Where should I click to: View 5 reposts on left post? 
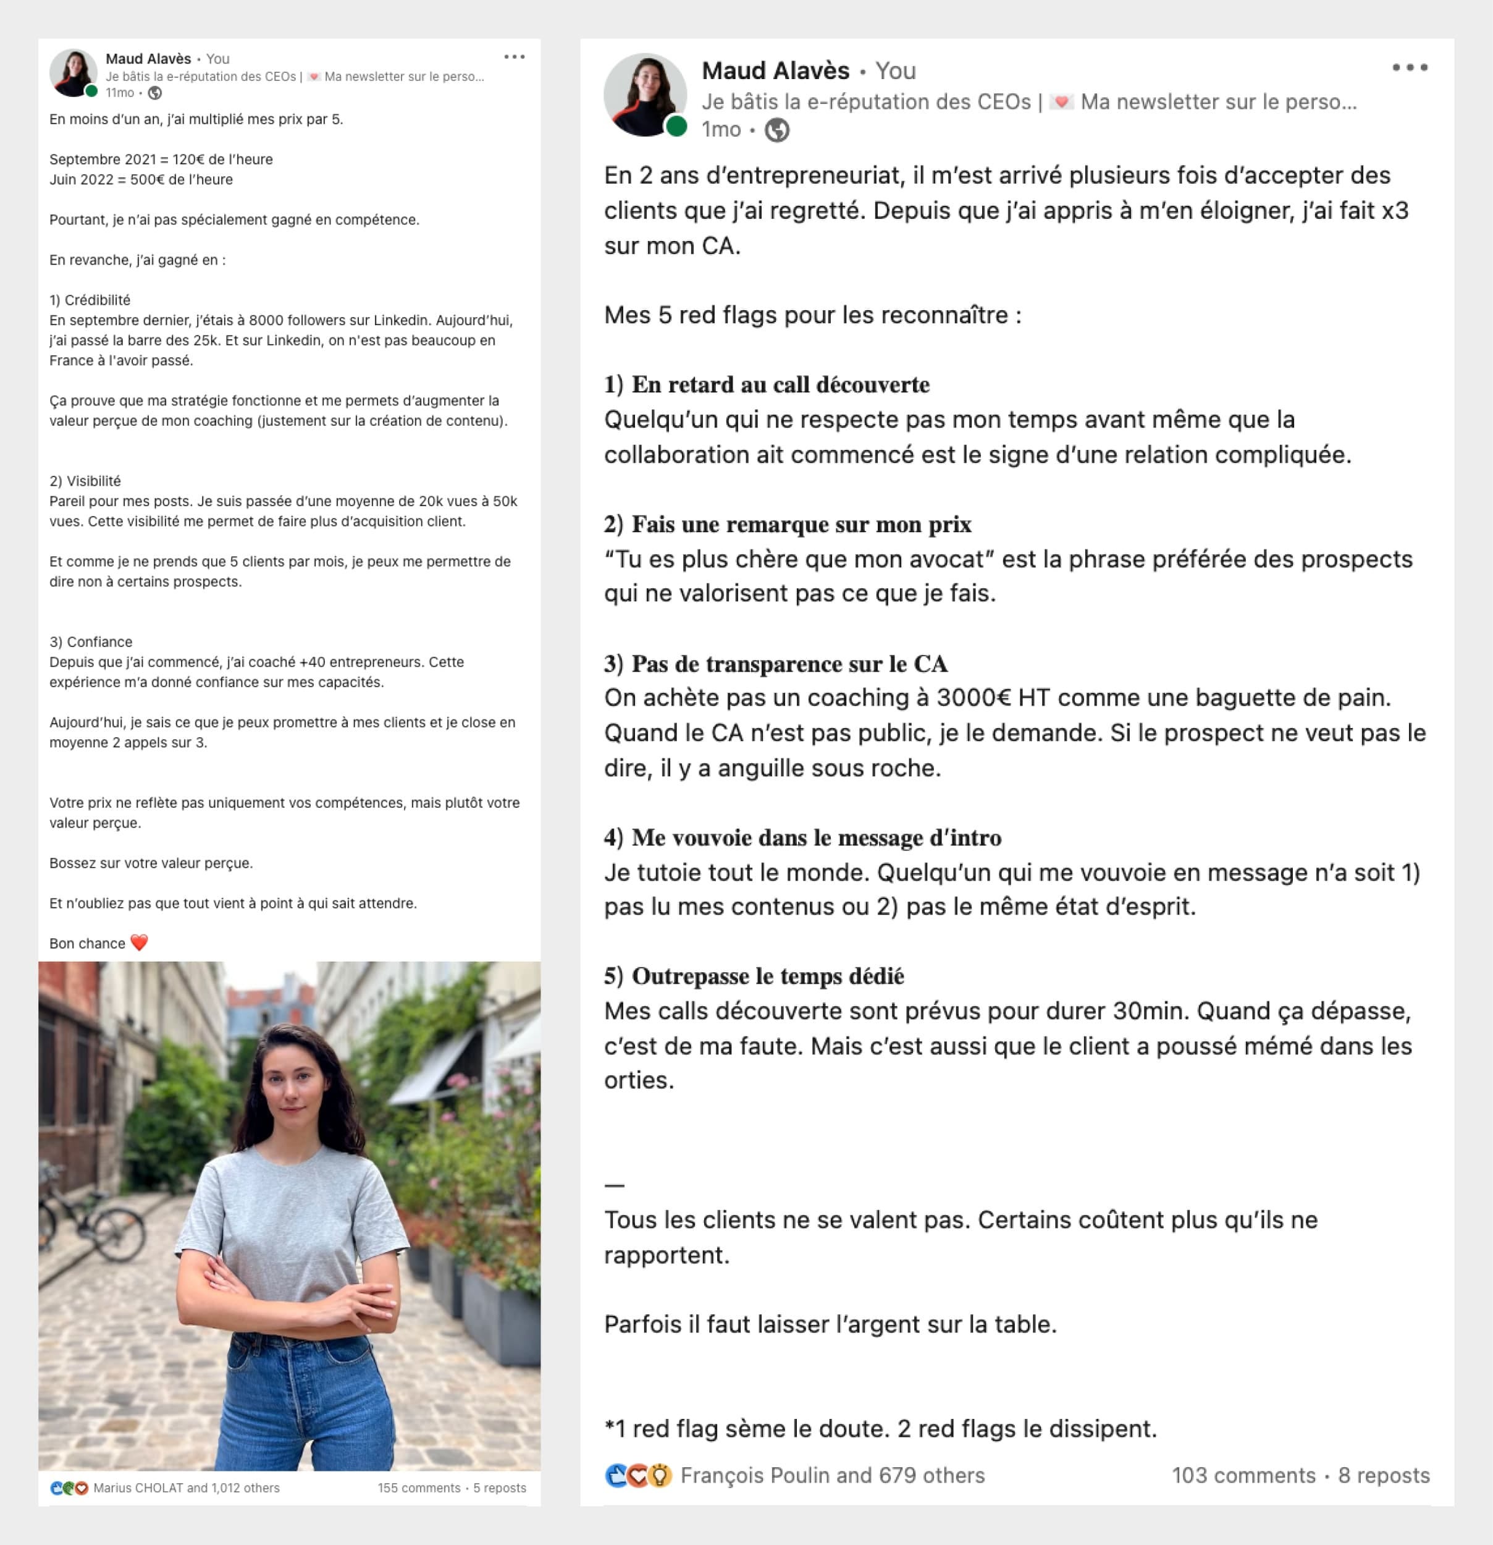click(x=500, y=1488)
